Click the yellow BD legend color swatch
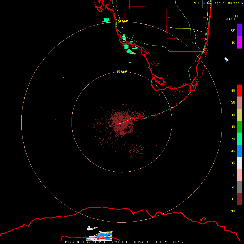244x244 pixels. pos(239,115)
